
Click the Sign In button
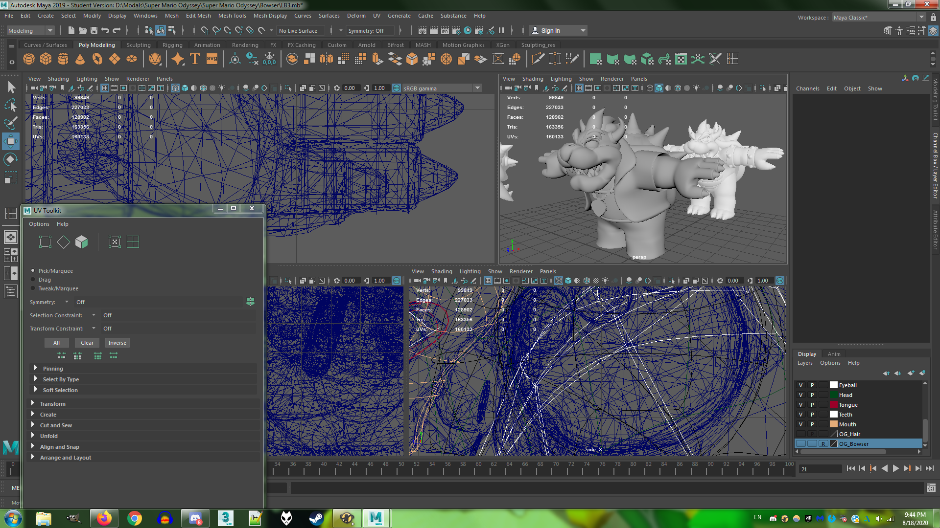tap(558, 31)
